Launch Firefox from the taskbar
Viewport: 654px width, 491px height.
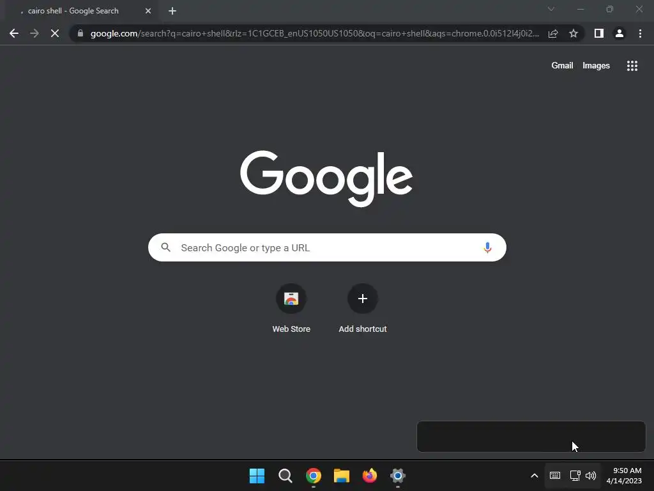click(370, 476)
